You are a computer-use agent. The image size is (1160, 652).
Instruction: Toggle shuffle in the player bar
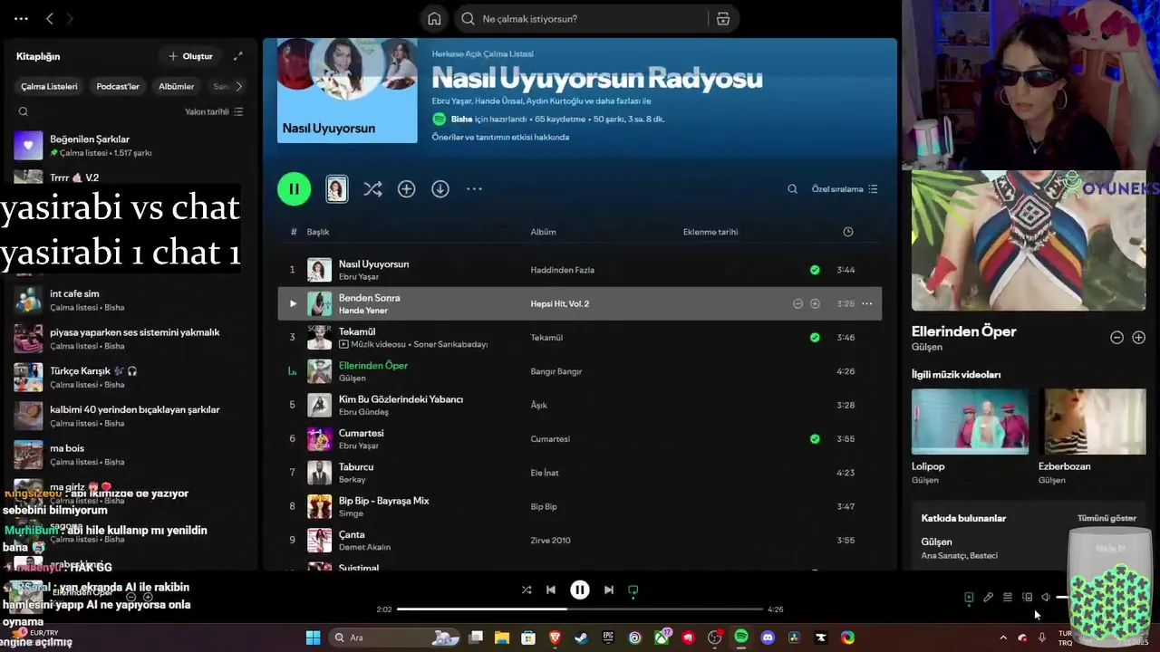click(527, 590)
